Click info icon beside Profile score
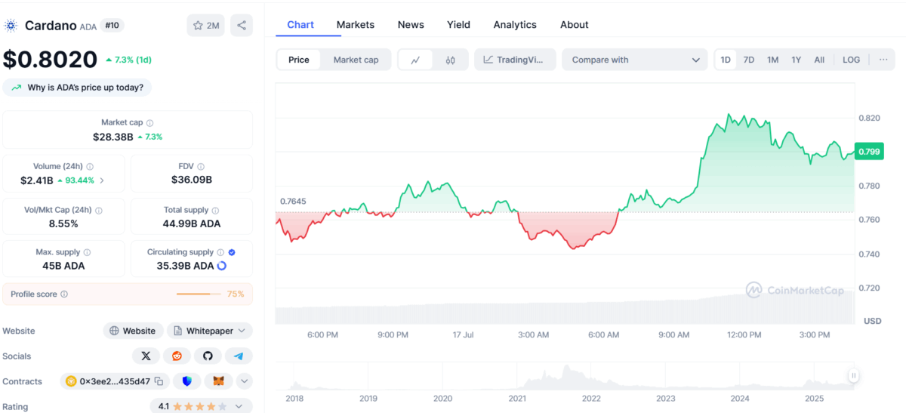The height and width of the screenshot is (413, 906). click(x=64, y=294)
